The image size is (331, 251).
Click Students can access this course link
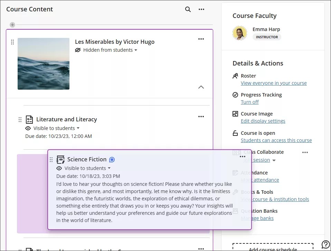tap(276, 140)
